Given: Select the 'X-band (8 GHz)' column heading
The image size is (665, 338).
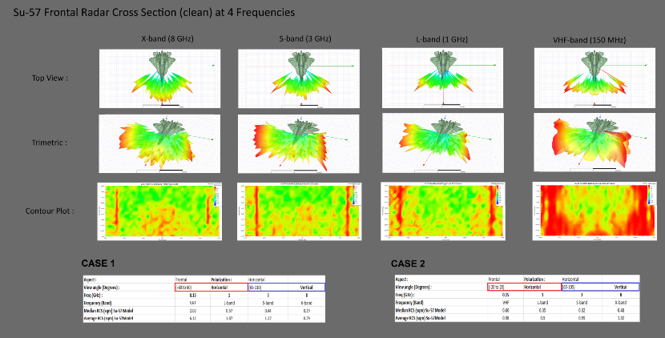Looking at the screenshot, I should pos(167,38).
